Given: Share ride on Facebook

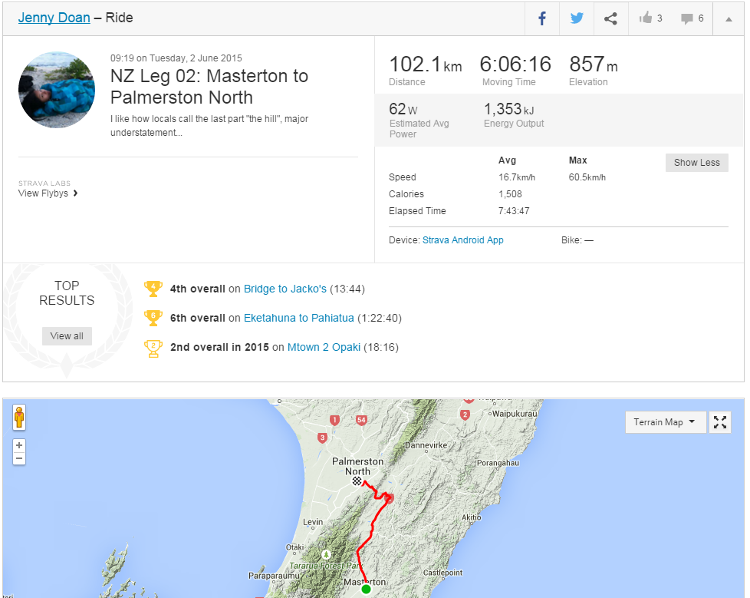Looking at the screenshot, I should [542, 18].
